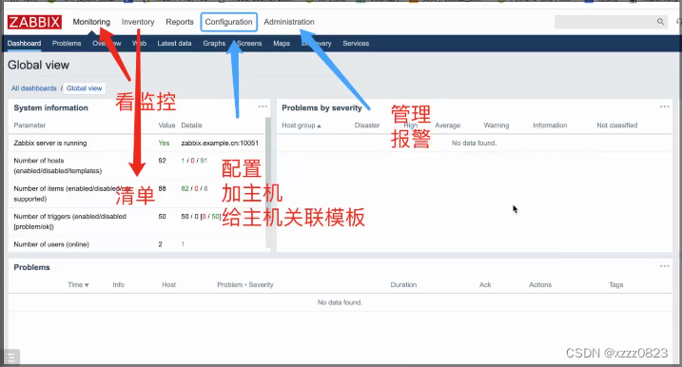Screen dimensions: 682x367
Task: Sort Problems by Time column
Action: click(x=78, y=285)
